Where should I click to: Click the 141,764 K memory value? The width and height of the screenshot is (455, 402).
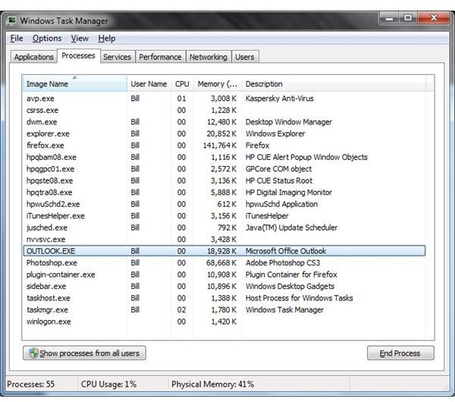pos(220,146)
